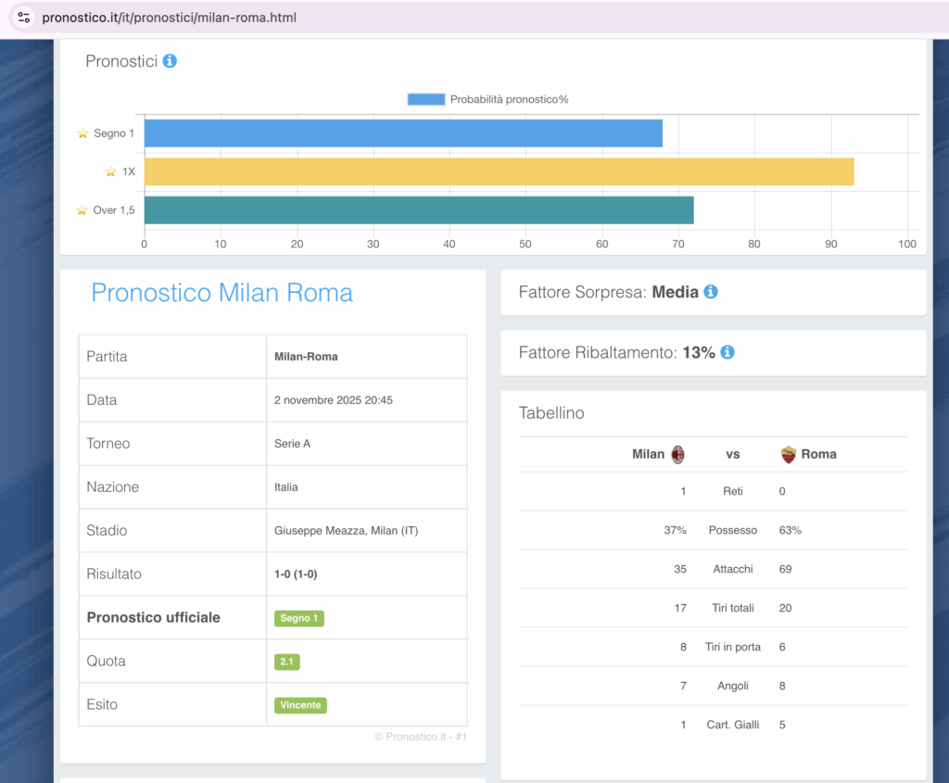Click the teal Over 1,5 probability bar
The height and width of the screenshot is (783, 949).
(x=419, y=210)
